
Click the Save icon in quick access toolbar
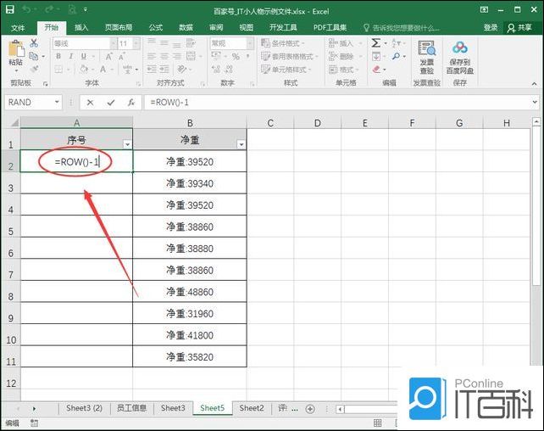pyautogui.click(x=10, y=10)
